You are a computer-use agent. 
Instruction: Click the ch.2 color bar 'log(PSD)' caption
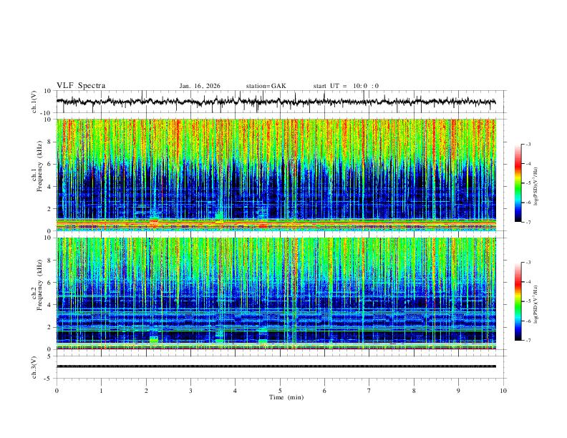tap(536, 305)
